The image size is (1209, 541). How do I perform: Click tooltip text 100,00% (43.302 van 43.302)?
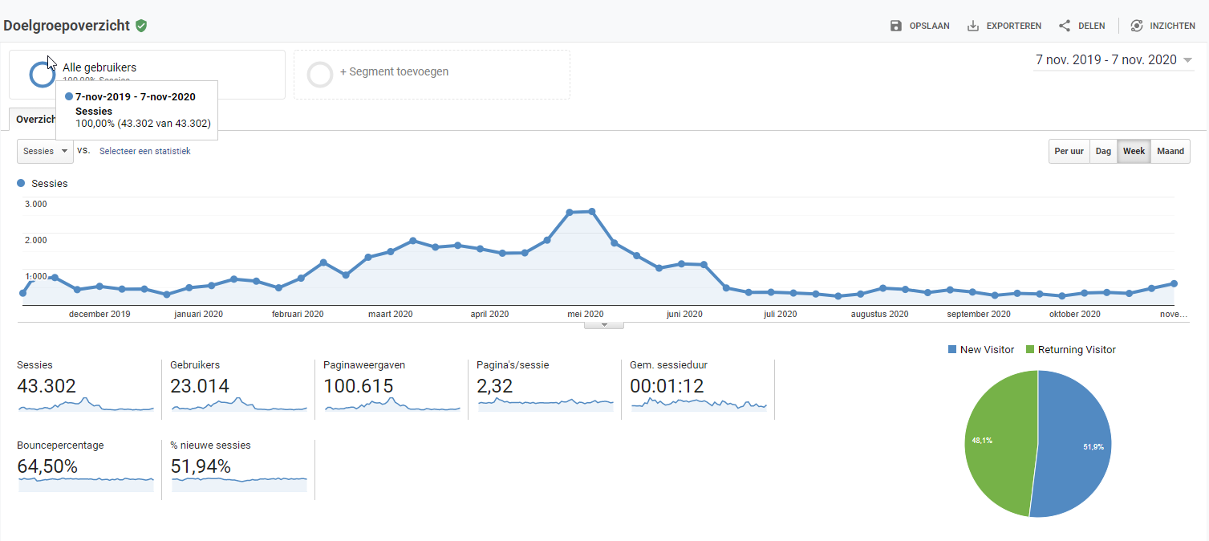click(143, 124)
